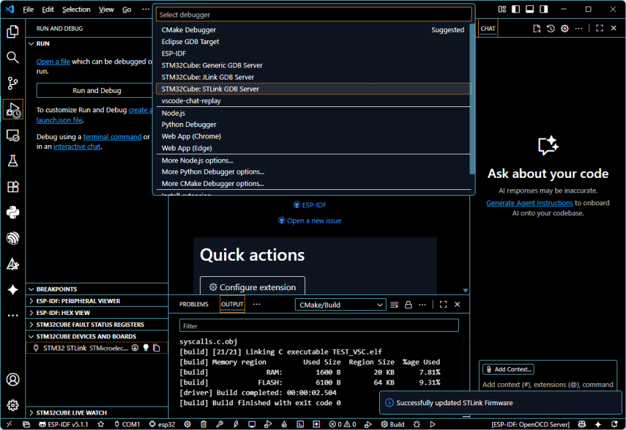This screenshot has width=626, height=430.
Task: Expand ESP-IDF: PERIPHERAL VIEWER section
Action: coord(31,301)
